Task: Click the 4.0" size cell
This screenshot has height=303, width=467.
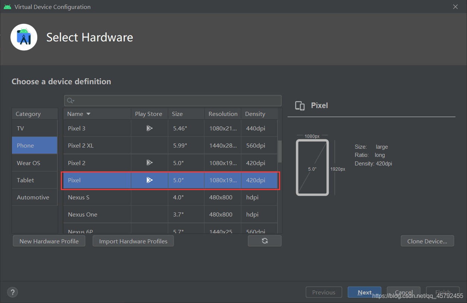Action: 186,197
